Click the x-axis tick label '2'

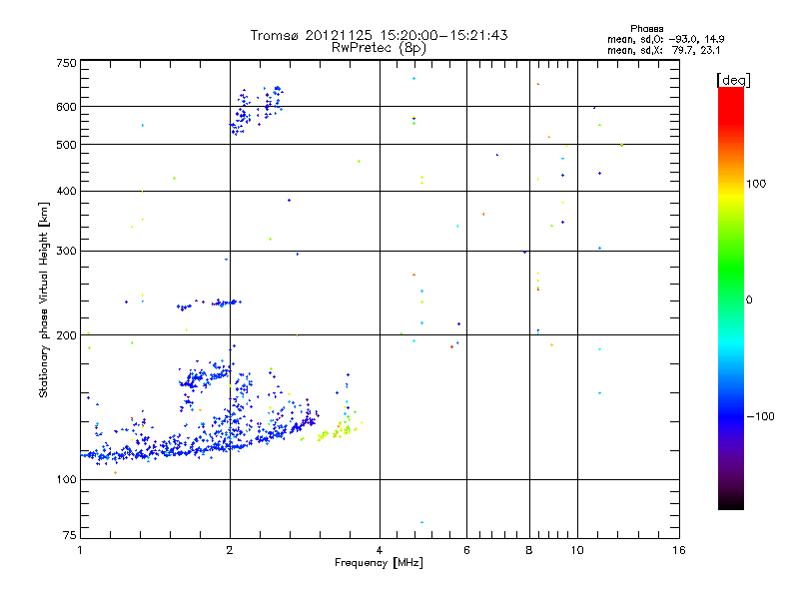coord(230,550)
